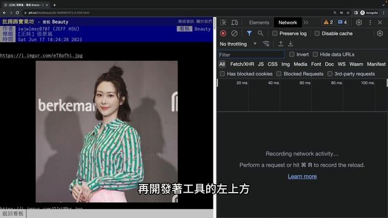Screen dimensions: 388x218
Task: Filter requests by WS
Action: 341,64
